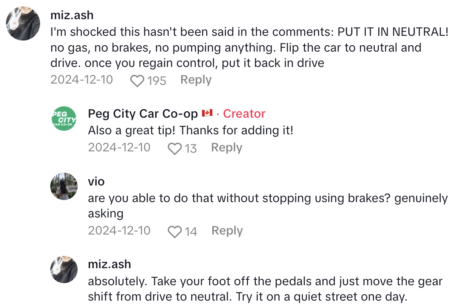463x307 pixels.
Task: View vio's profile avatar
Action: (64, 186)
